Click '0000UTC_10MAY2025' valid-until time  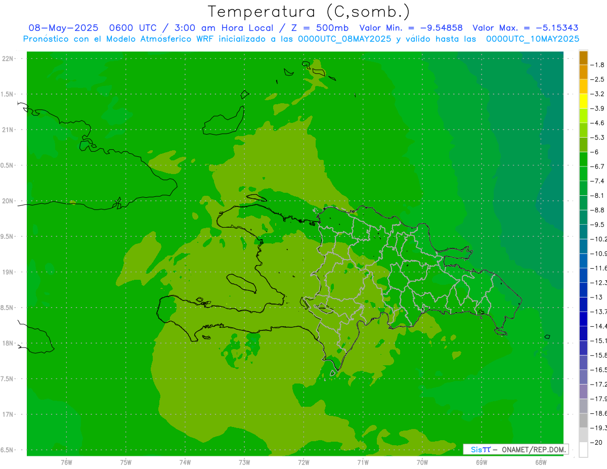tap(533, 39)
